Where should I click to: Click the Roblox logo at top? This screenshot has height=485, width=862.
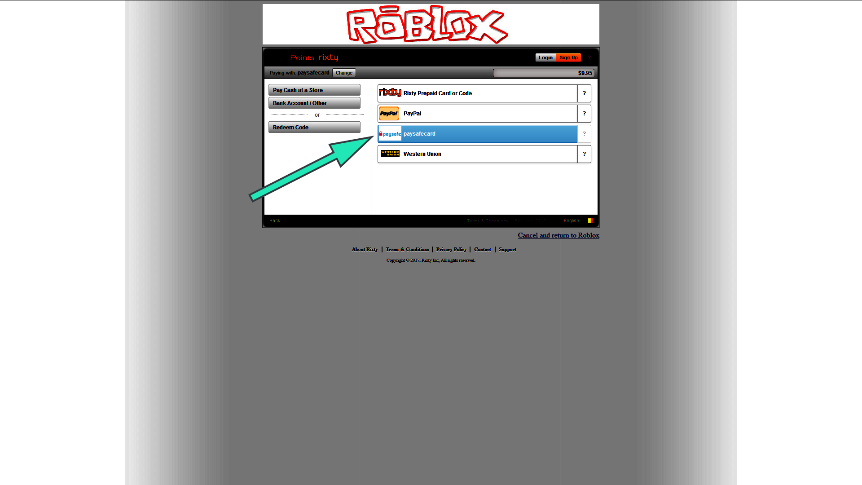(431, 24)
